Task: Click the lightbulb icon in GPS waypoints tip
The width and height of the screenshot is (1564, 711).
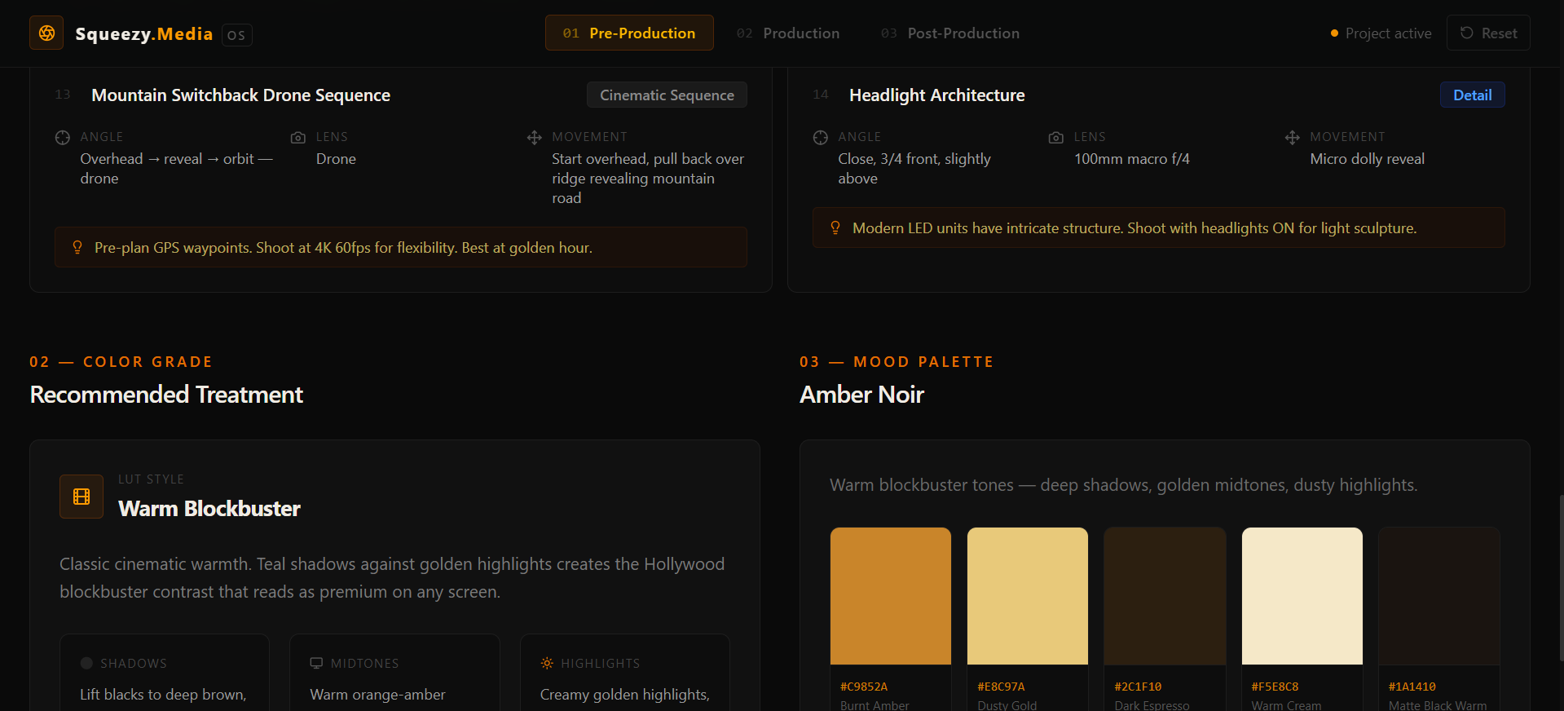Action: pos(77,247)
